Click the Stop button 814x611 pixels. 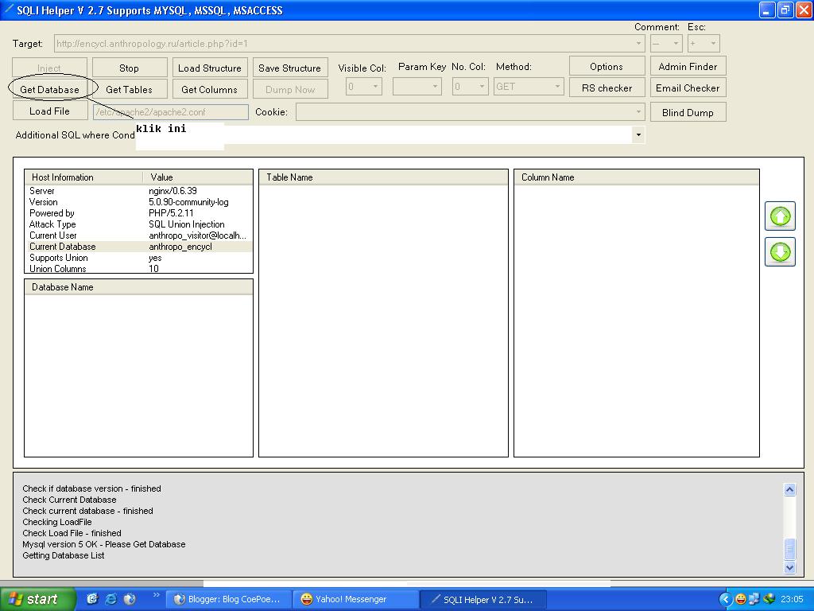[130, 68]
